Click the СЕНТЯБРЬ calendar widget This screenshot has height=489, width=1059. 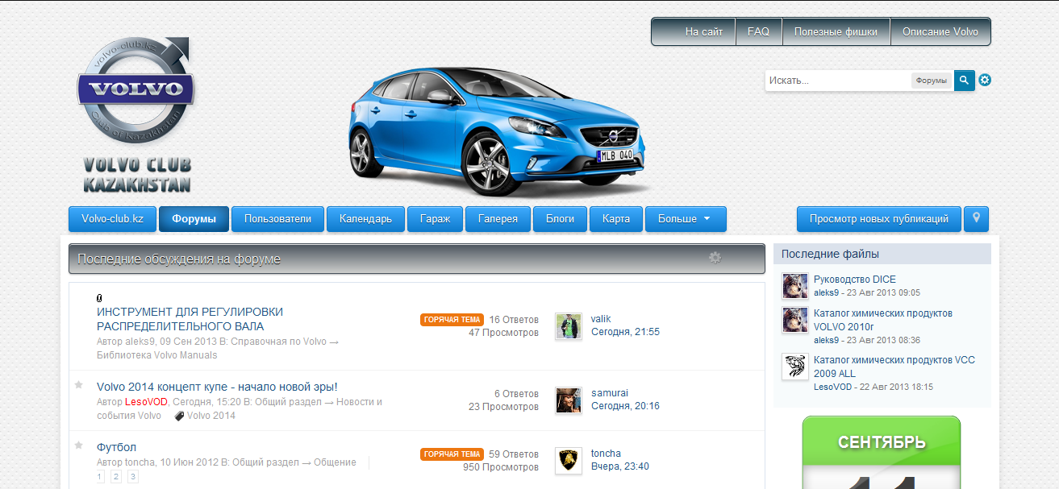(x=882, y=452)
